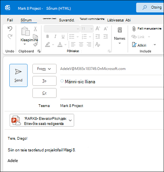Click the Tere, Diego! greeting line
Viewport: 164px width, 172px height.
coord(17,139)
